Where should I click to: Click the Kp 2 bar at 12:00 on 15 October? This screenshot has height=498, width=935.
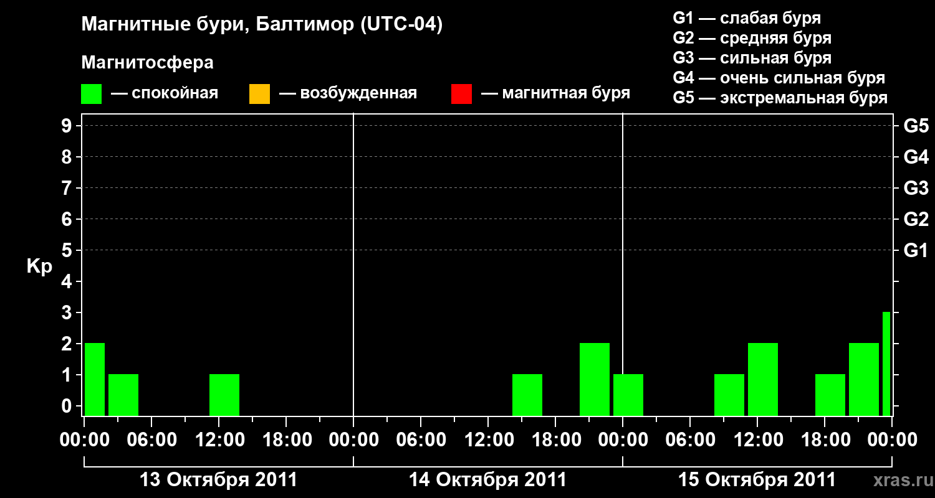pos(763,379)
